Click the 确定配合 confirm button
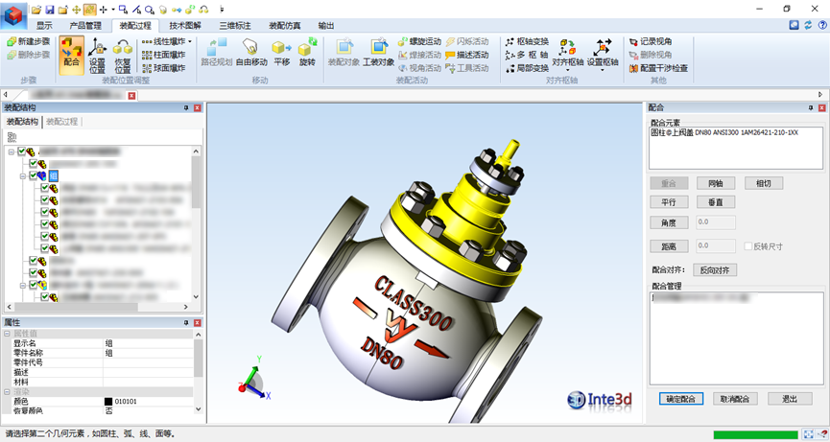 click(681, 399)
